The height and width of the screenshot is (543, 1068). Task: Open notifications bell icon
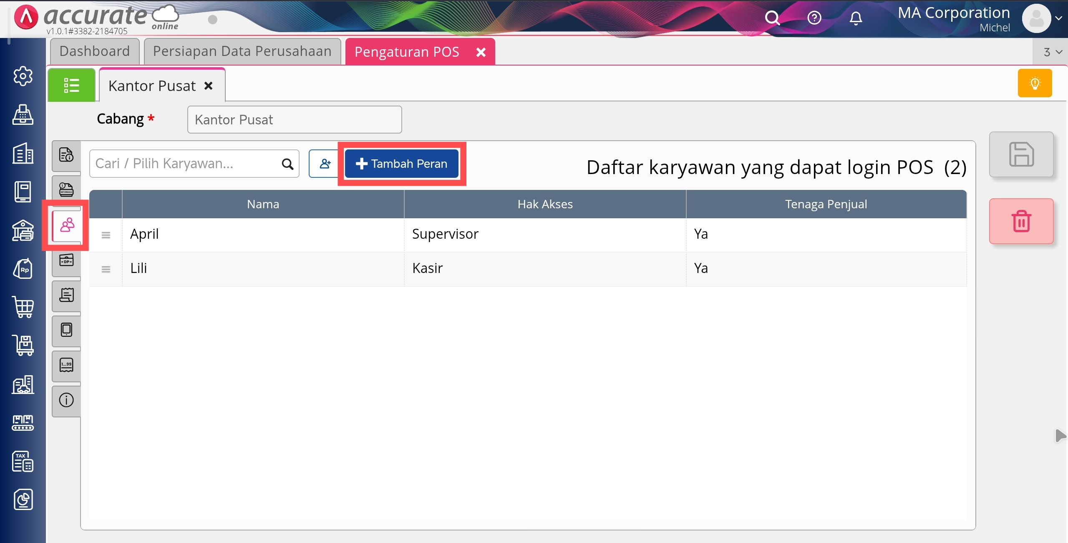tap(856, 18)
